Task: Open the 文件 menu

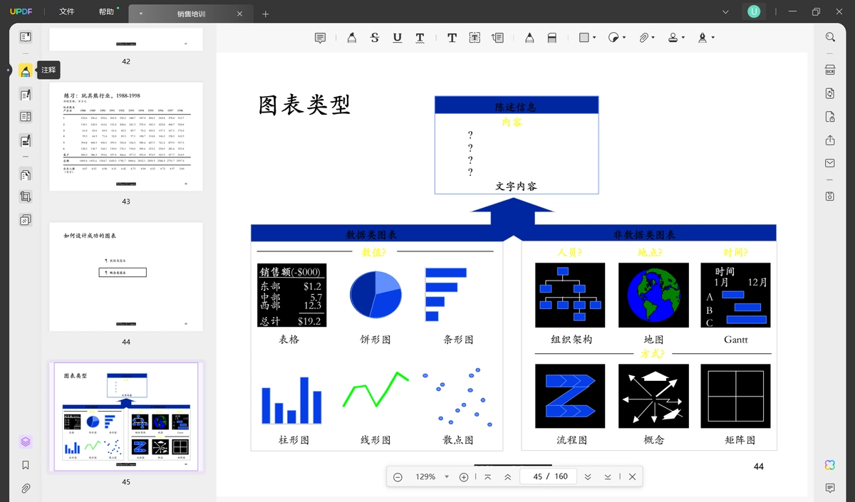Action: click(67, 12)
